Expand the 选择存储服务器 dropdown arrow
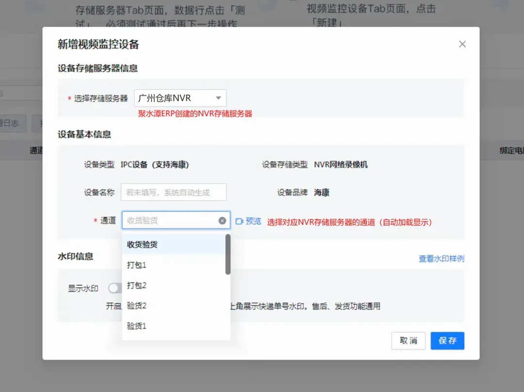This screenshot has width=524, height=392. coord(218,98)
